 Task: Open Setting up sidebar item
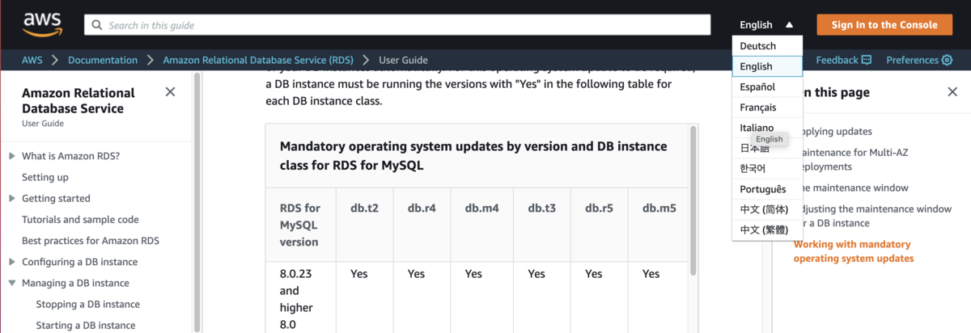tap(45, 177)
